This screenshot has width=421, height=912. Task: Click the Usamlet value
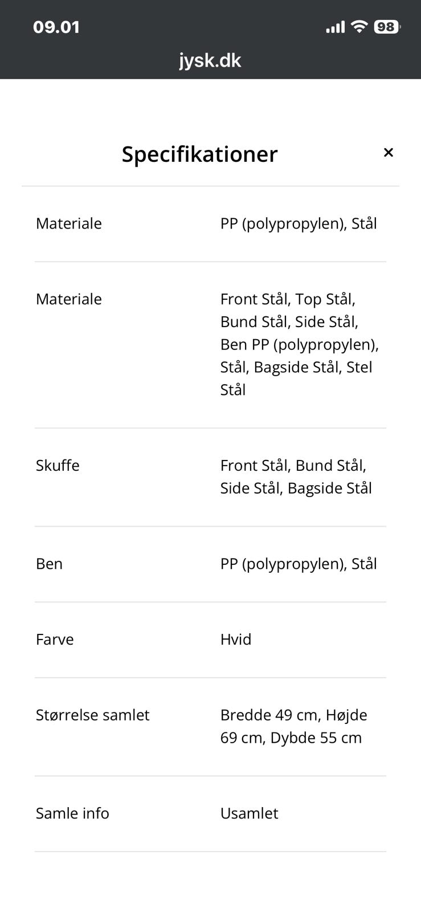point(249,813)
